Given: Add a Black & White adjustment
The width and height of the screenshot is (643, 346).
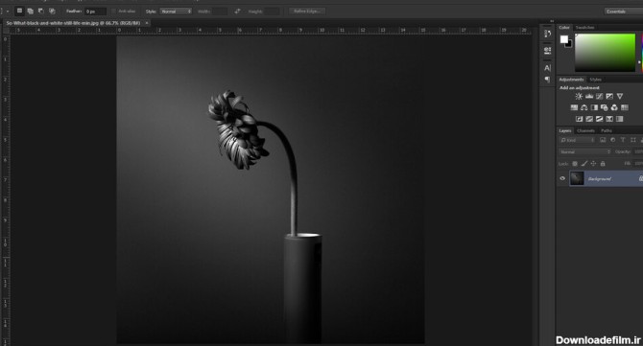Looking at the screenshot, I should pos(594,107).
